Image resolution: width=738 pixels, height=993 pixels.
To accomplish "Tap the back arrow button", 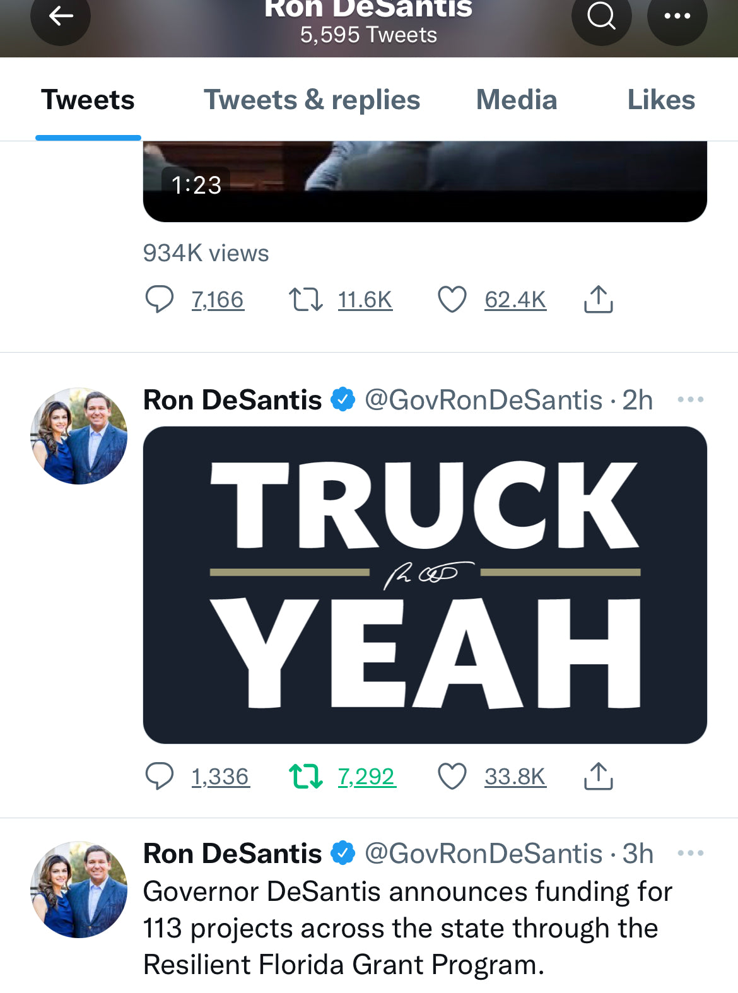I will point(61,16).
